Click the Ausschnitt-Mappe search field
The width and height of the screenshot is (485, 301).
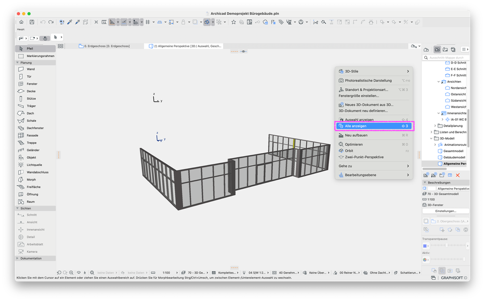pos(447,58)
